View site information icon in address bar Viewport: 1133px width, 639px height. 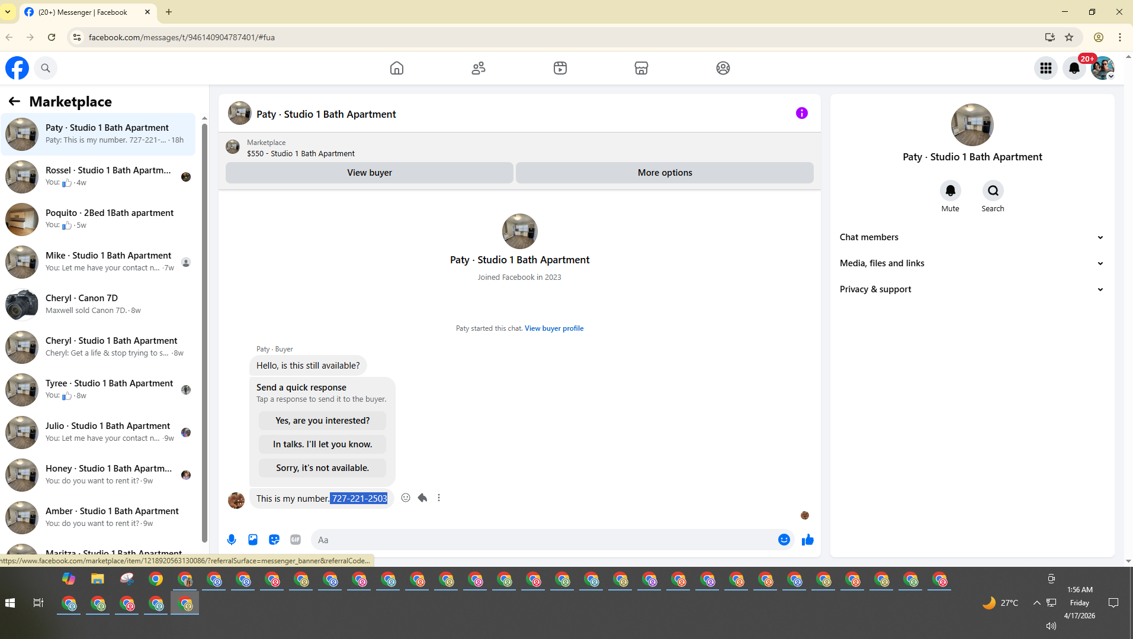click(x=76, y=37)
